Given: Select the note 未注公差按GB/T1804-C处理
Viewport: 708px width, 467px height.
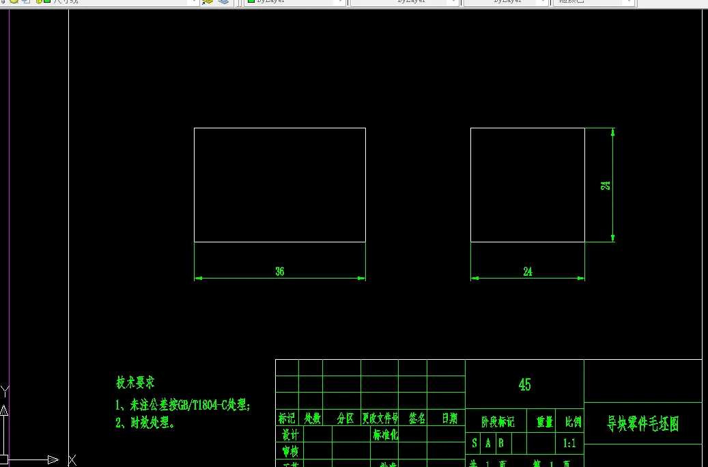Looking at the screenshot, I should [x=182, y=405].
